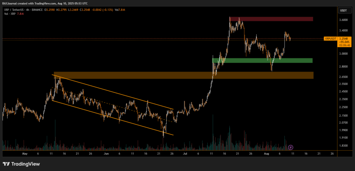Click the 3.0000 level on price scale
The width and height of the screenshot is (355, 171).
click(x=343, y=54)
